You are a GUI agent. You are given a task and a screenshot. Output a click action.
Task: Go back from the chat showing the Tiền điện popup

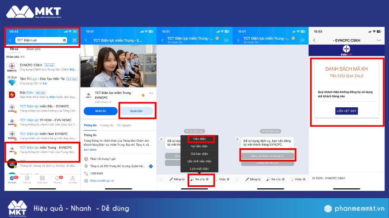pos(162,40)
